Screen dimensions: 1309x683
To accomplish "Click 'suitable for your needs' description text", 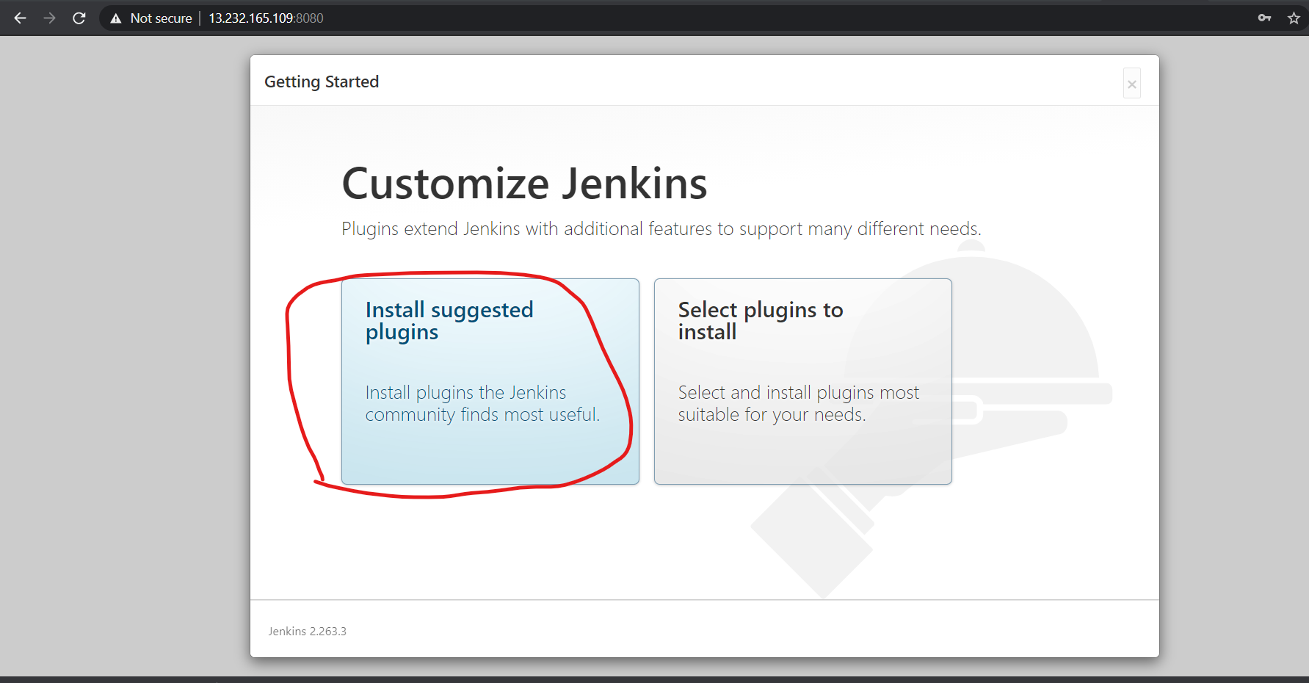I will click(772, 415).
